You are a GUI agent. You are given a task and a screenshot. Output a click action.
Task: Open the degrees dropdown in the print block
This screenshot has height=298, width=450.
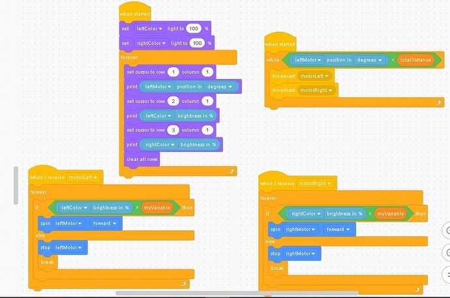pyautogui.click(x=220, y=87)
